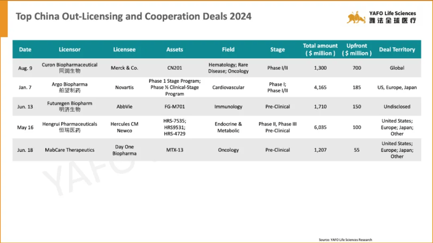Select the FG-M701 asset cell
This screenshot has width=433, height=243.
pos(174,107)
